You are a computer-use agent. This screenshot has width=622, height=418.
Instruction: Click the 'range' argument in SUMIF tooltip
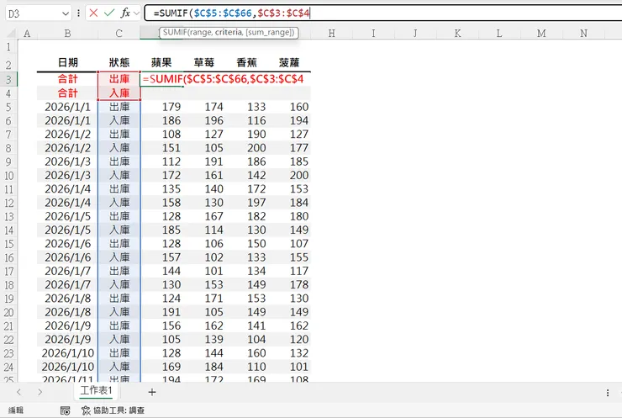200,33
